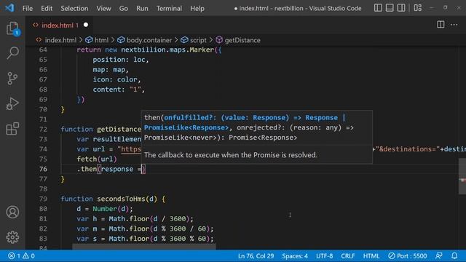Image resolution: width=466 pixels, height=262 pixels.
Task: Open the notifications bell
Action: (454, 255)
